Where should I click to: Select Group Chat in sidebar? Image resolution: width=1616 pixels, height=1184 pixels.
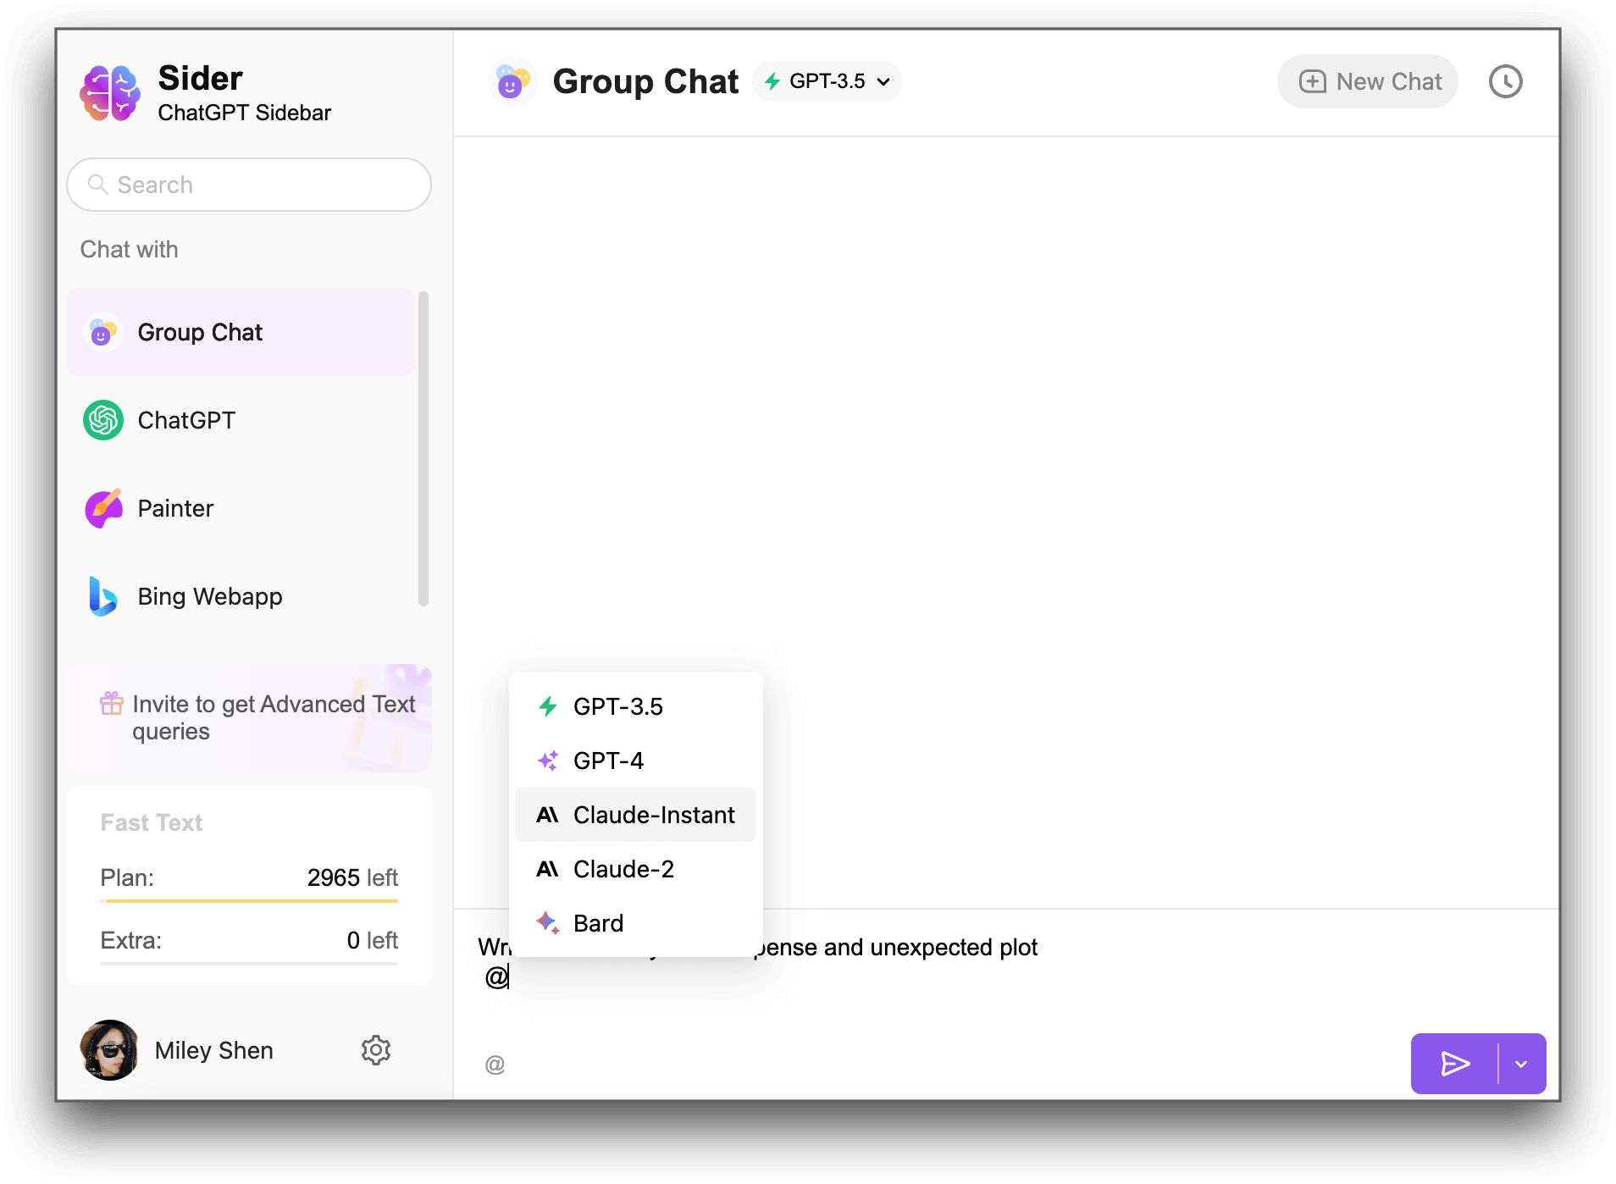click(241, 332)
